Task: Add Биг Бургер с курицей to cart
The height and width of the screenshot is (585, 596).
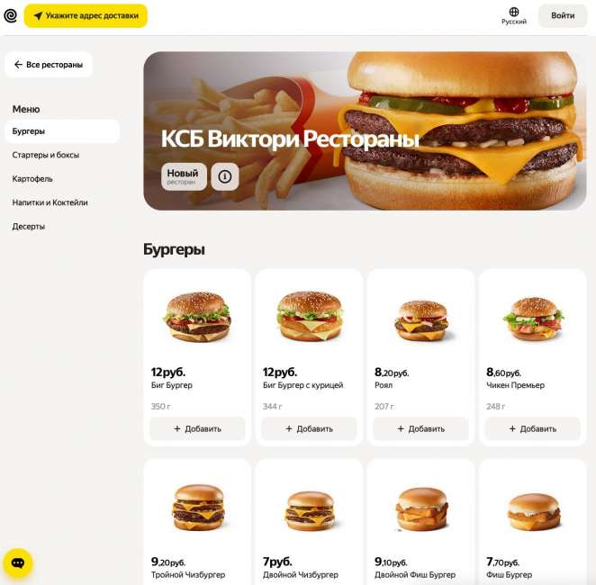Action: tap(309, 429)
